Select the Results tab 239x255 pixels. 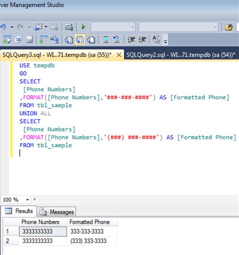pos(19,211)
